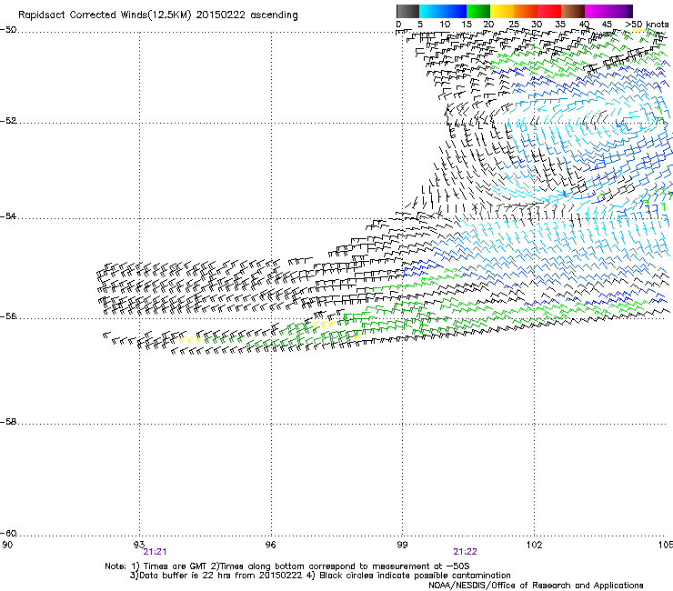Screen dimensions: 673x591
Task: Click the '21:21' pass time label
Action: tap(155, 552)
